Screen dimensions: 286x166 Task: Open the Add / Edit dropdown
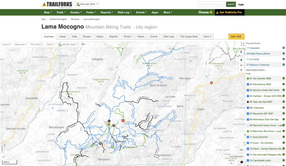[x=236, y=37]
